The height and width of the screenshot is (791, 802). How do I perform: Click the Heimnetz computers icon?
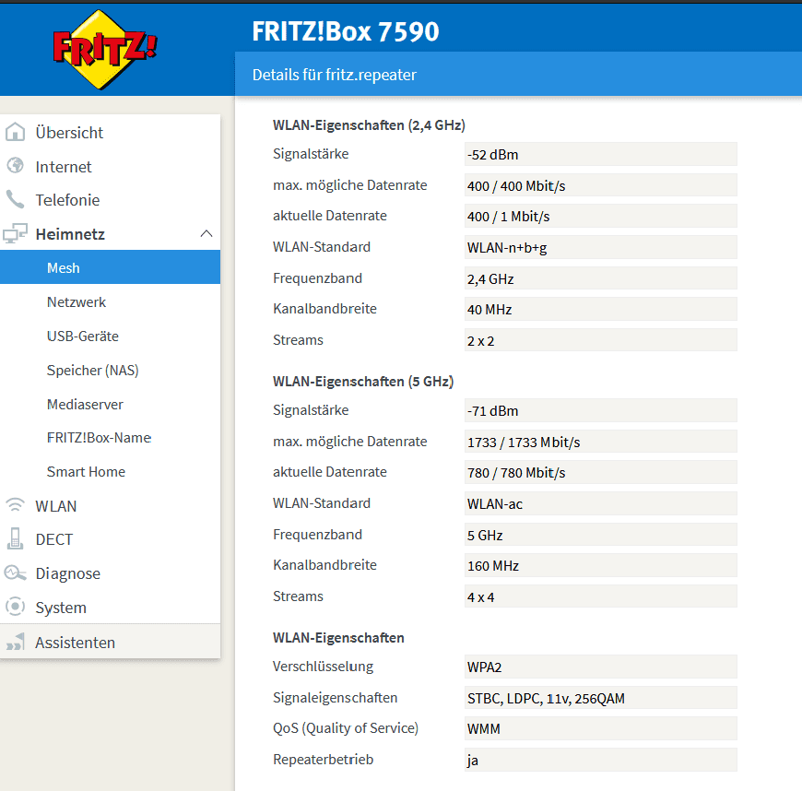pyautogui.click(x=15, y=233)
